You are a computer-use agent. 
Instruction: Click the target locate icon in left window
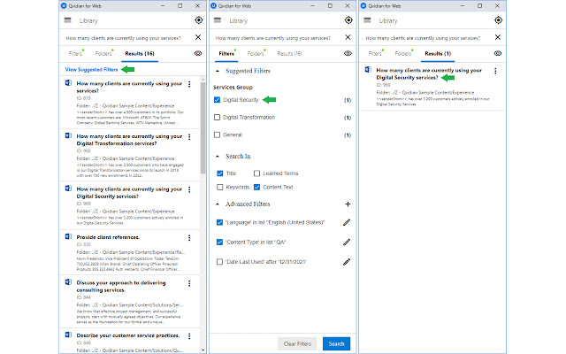point(198,20)
